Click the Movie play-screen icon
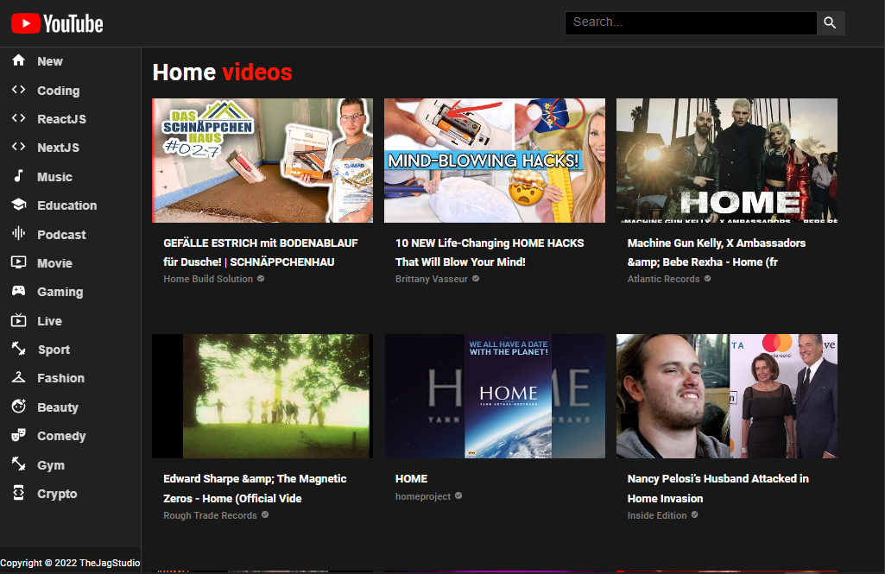885x574 pixels. 19,262
